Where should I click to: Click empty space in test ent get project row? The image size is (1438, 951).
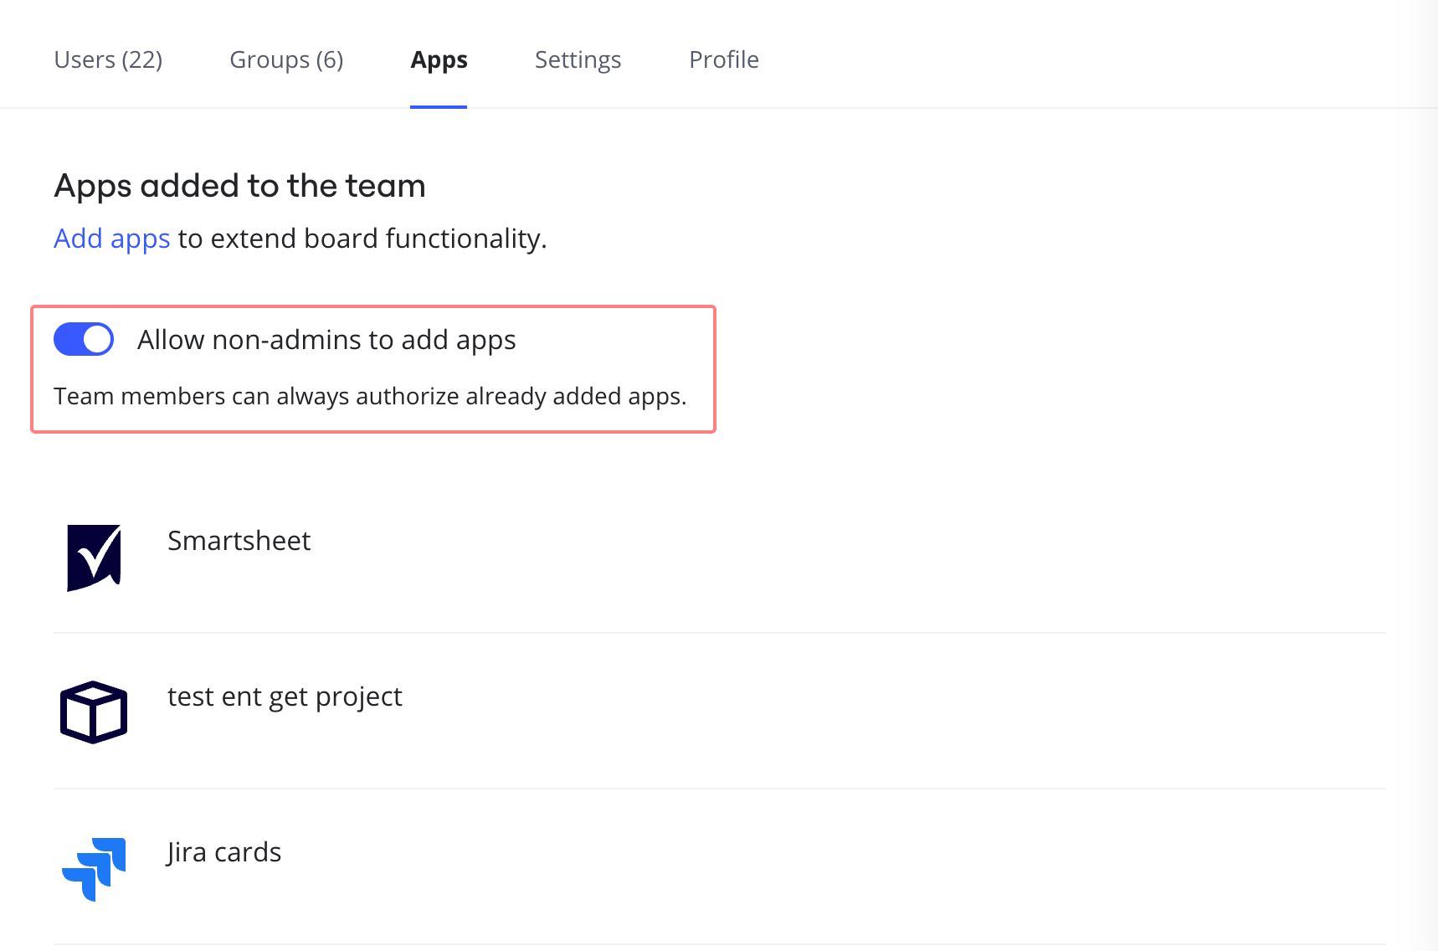(837, 712)
